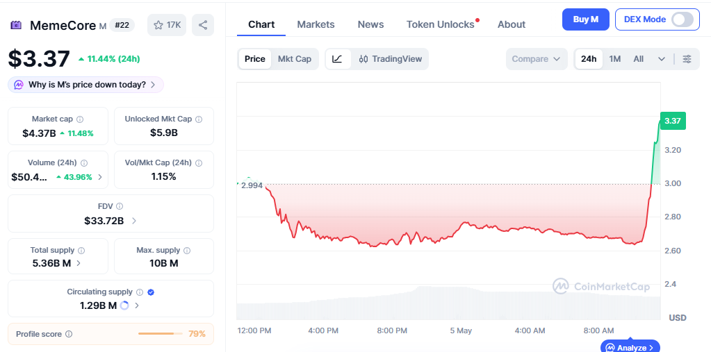Click Unlocked Mkt Cap info icon
This screenshot has width=711, height=352.
pyautogui.click(x=199, y=119)
